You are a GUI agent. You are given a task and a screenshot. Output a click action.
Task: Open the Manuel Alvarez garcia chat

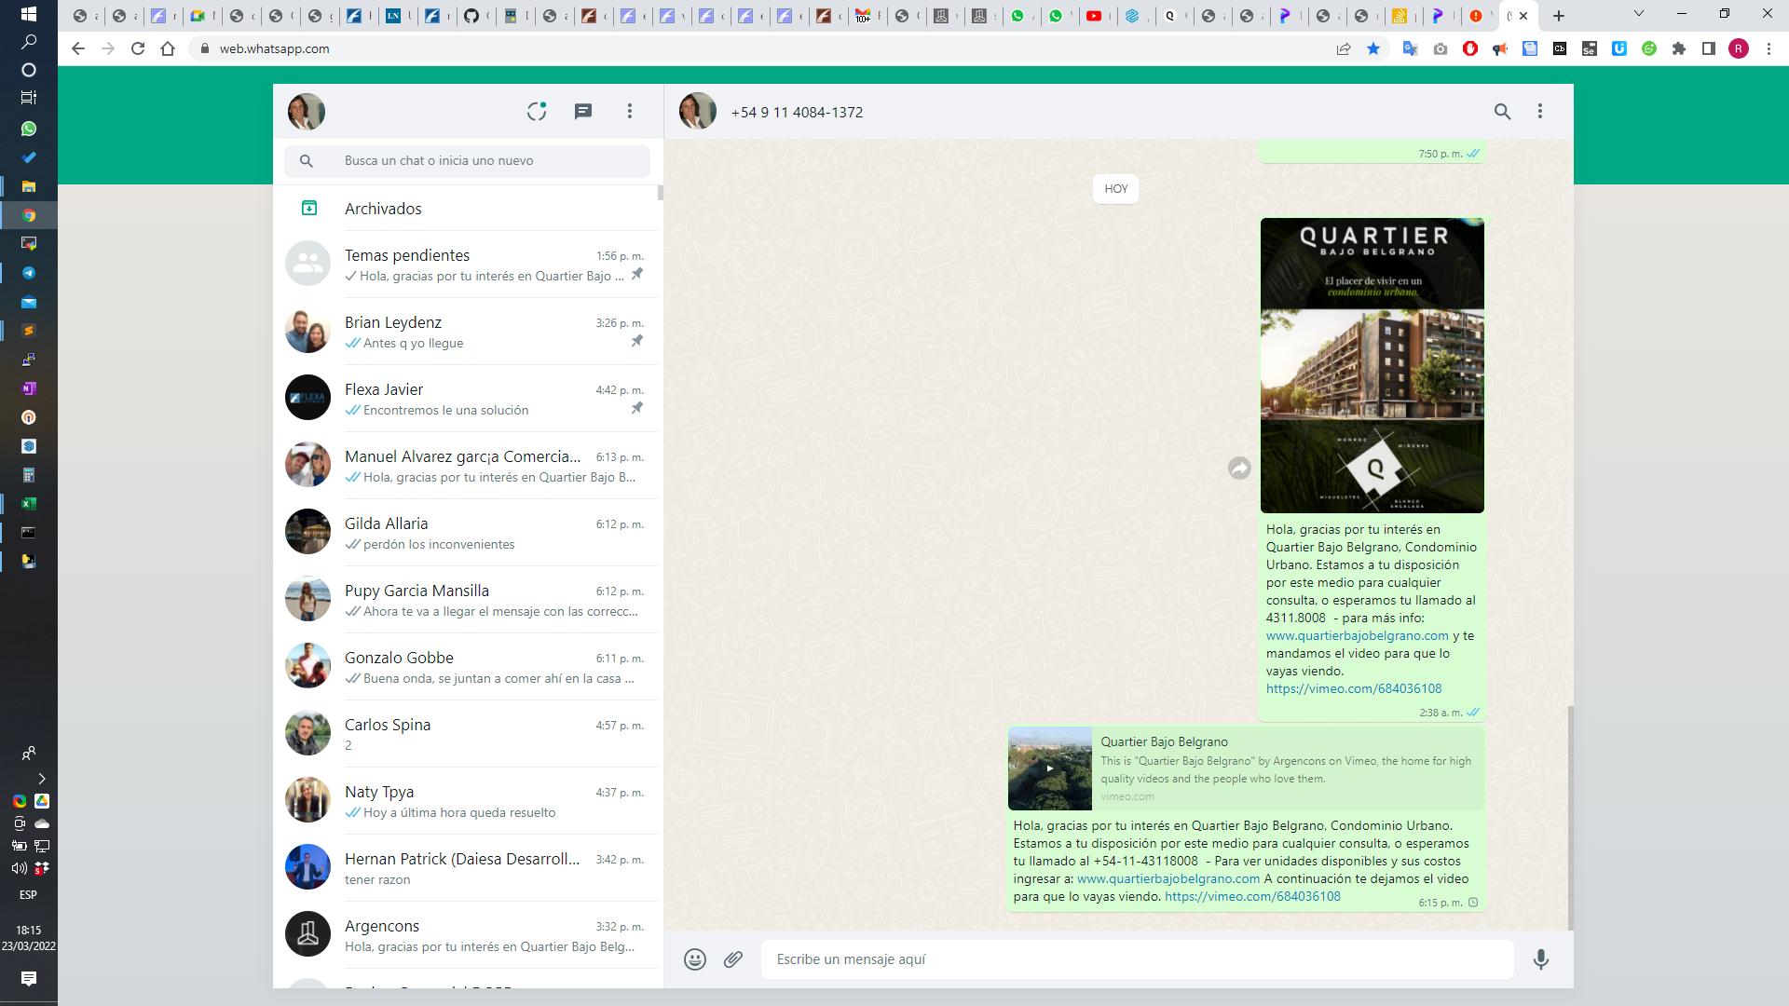click(466, 466)
